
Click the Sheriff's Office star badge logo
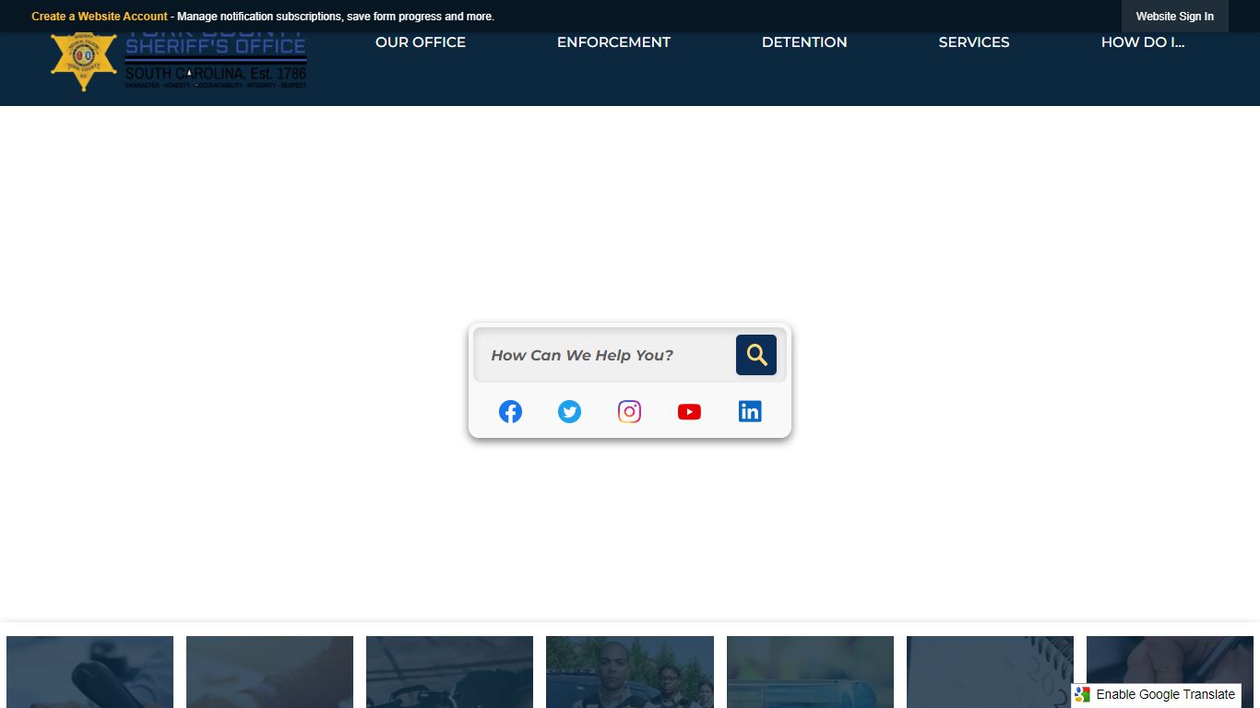84,62
